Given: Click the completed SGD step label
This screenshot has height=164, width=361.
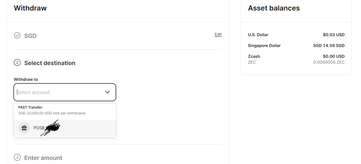Looking at the screenshot, I should point(30,36).
